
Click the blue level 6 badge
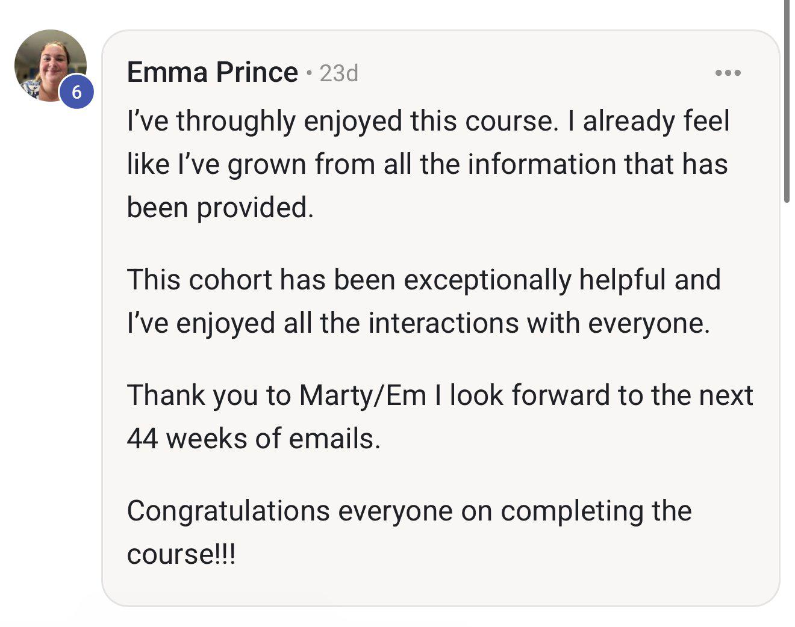(76, 92)
